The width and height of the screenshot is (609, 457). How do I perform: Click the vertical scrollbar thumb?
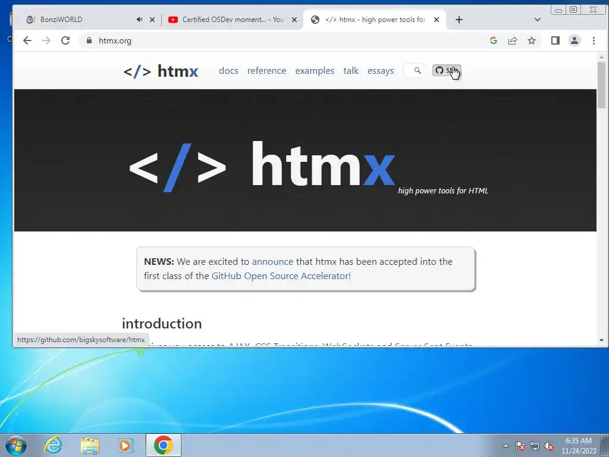602,84
